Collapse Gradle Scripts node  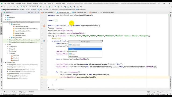pos(3,62)
